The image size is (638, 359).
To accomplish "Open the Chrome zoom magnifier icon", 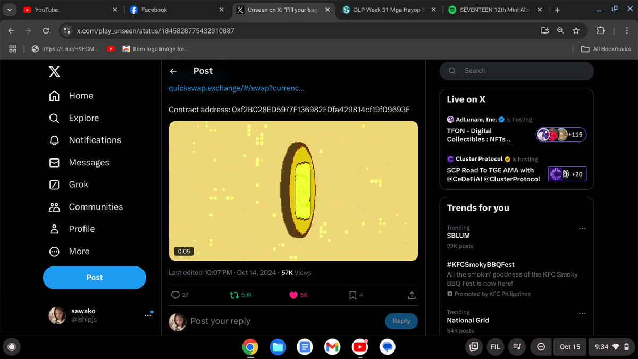I will tap(560, 31).
